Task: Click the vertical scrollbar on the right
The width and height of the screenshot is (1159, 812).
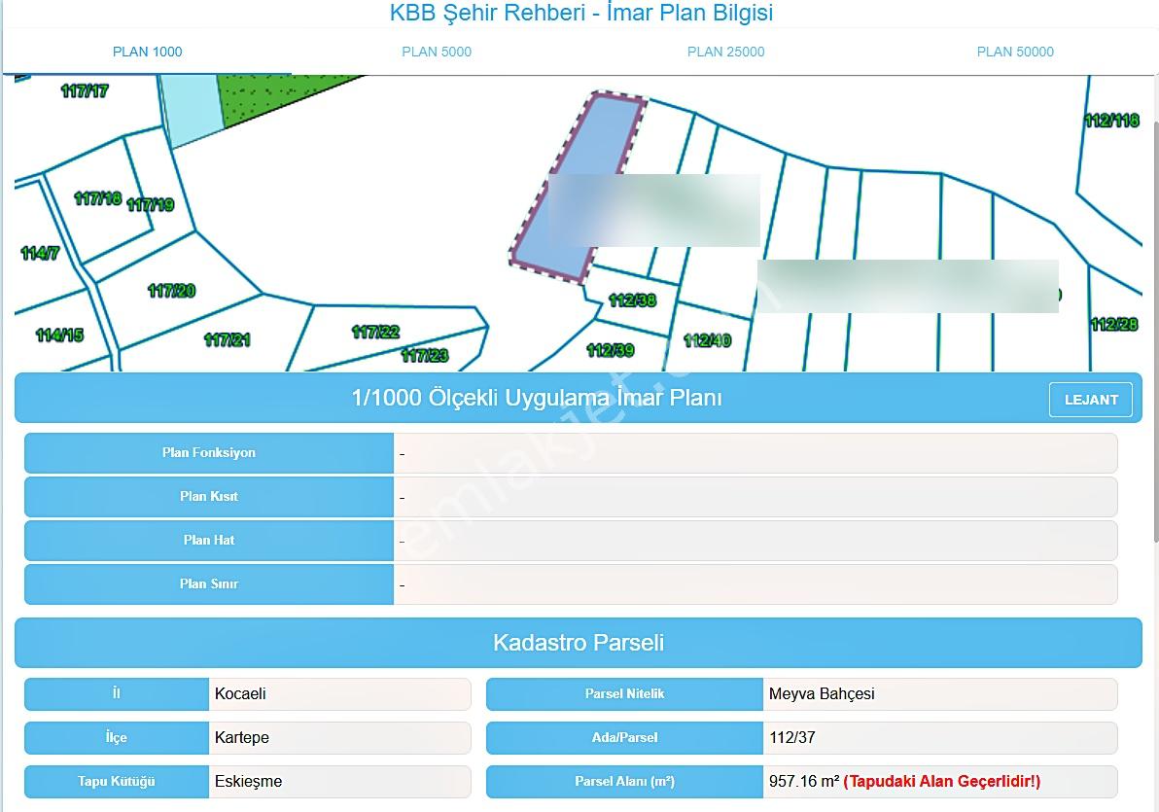Action: (1155, 333)
